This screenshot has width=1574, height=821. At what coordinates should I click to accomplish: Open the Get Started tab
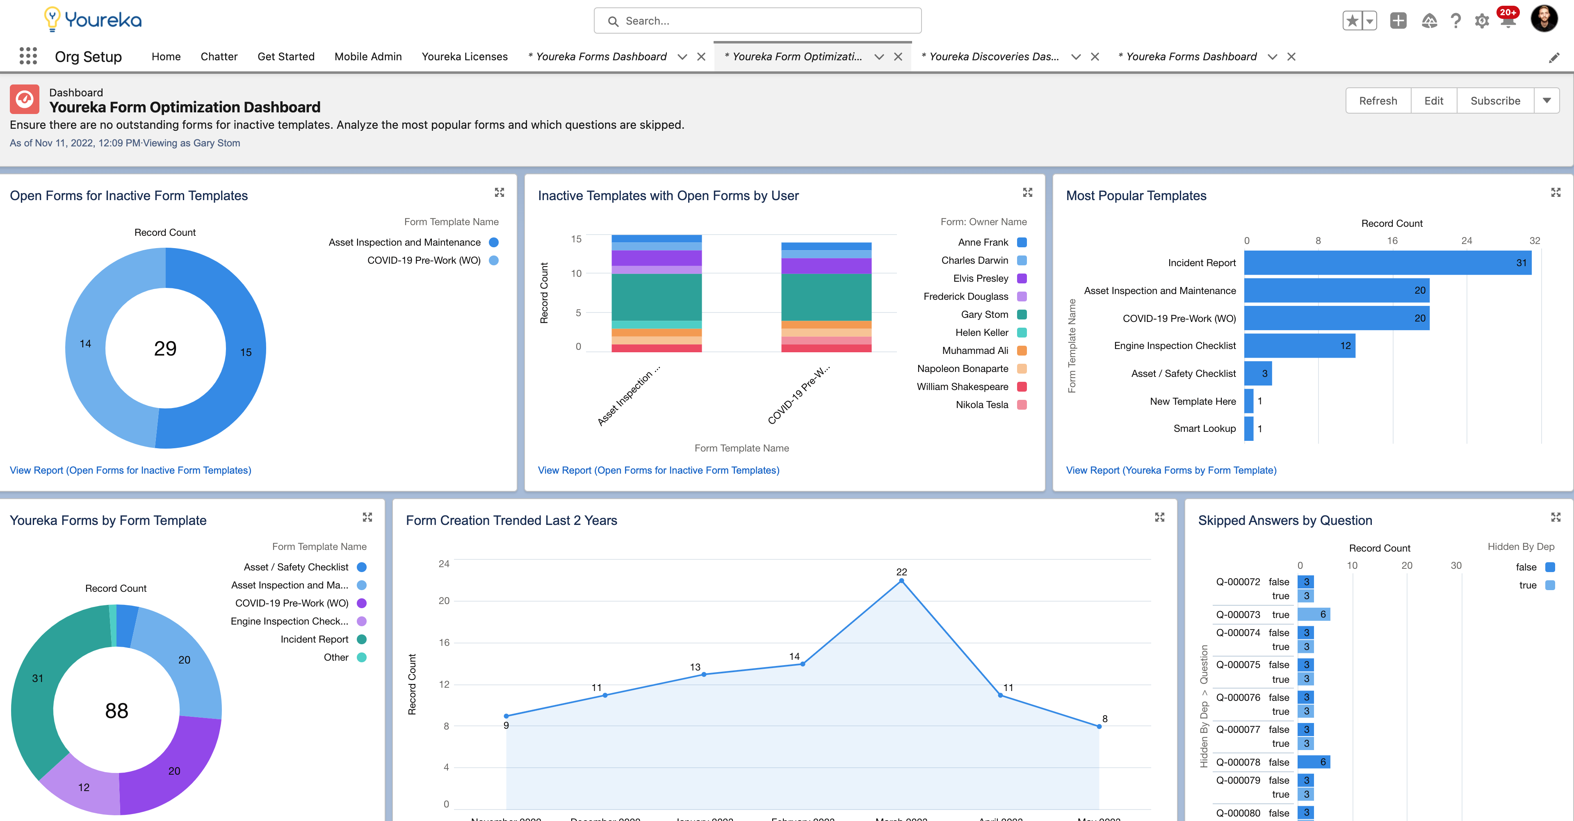[x=286, y=57]
